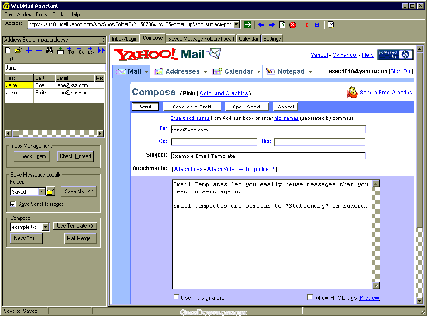Image resolution: width=427 pixels, height=316 pixels.
Task: Click the Save Msg << button
Action: [79, 191]
